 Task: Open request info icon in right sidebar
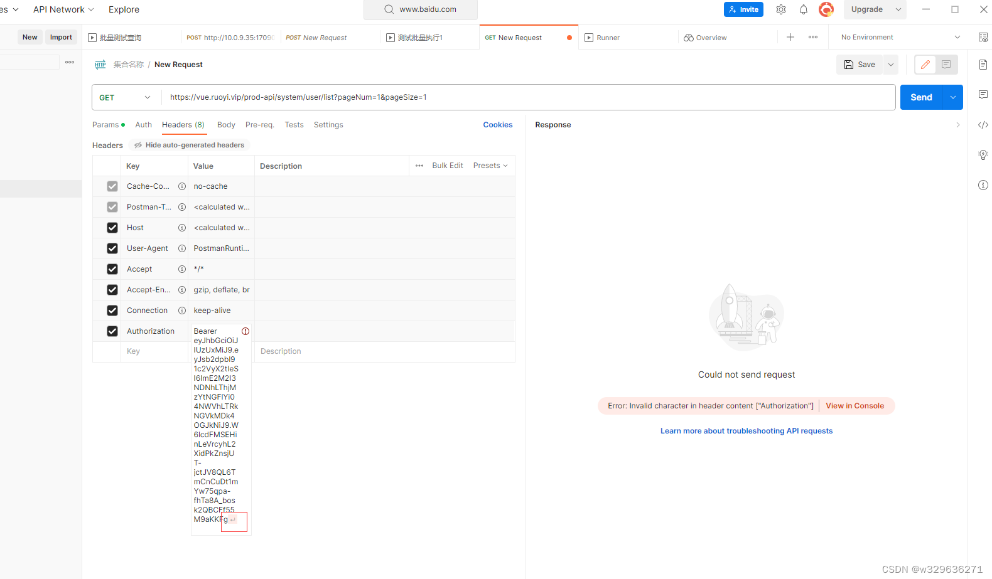(983, 185)
